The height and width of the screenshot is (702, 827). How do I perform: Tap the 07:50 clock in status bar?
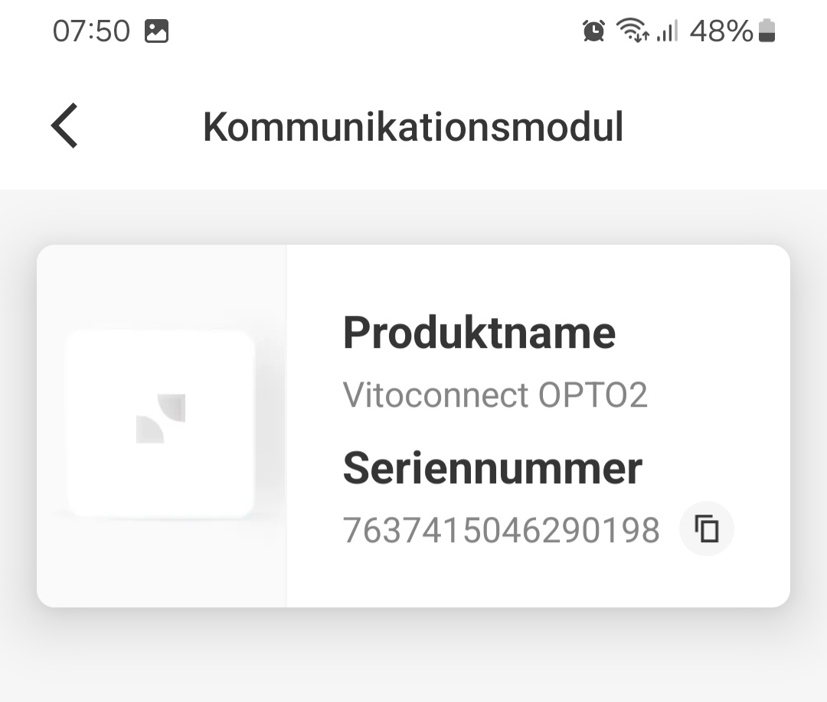coord(91,31)
